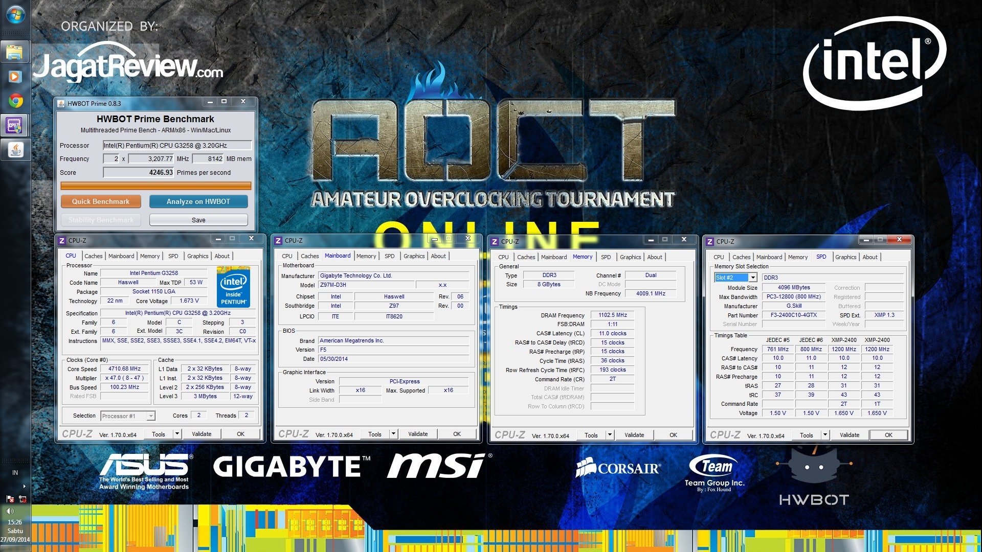Viewport: 982px width, 552px height.
Task: Click OK in first CPU-Z window
Action: 240,434
